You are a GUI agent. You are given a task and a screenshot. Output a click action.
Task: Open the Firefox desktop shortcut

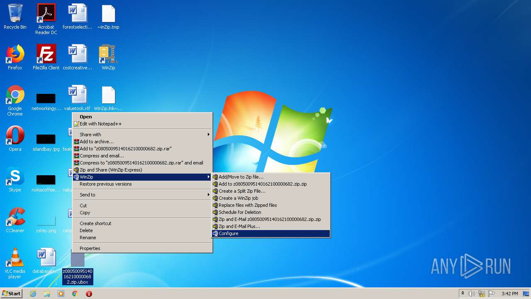pos(15,57)
